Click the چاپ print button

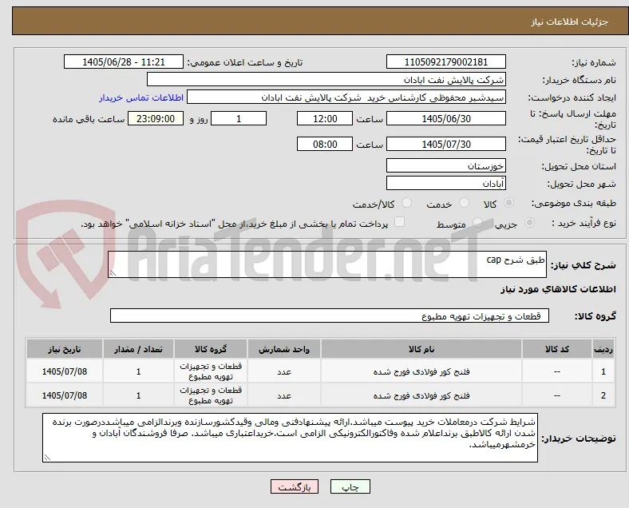350,487
